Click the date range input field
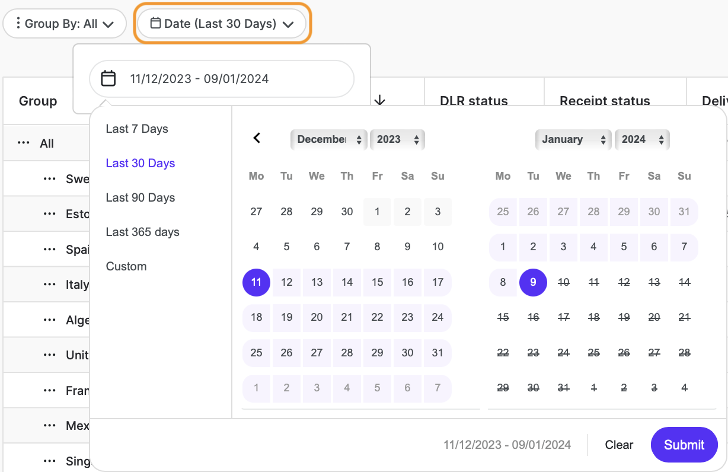The width and height of the screenshot is (728, 472). pos(222,78)
